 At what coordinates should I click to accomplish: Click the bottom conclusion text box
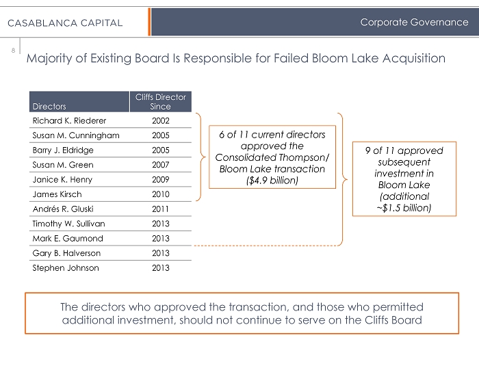click(x=242, y=313)
